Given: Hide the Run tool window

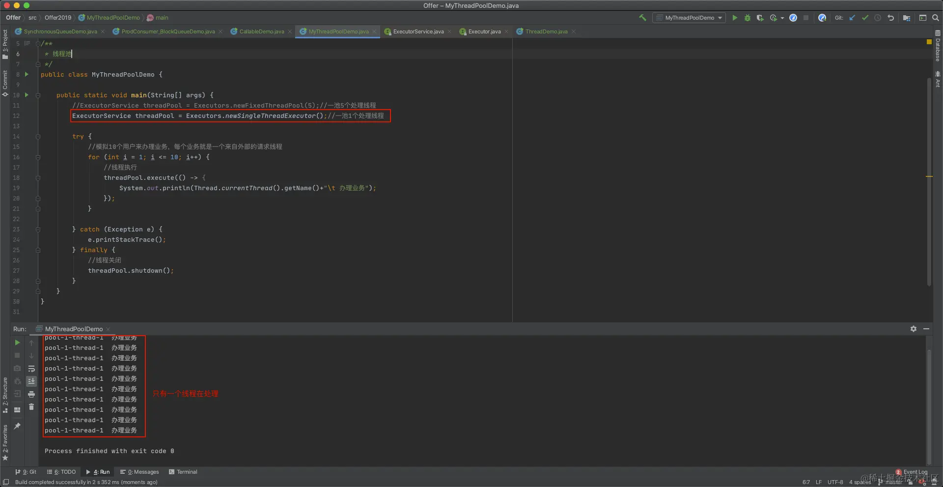Looking at the screenshot, I should [x=926, y=329].
